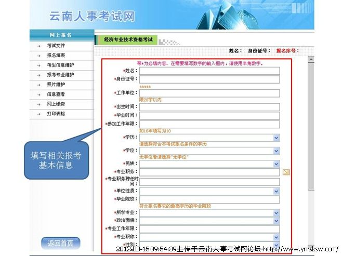This screenshot has height=256, width=342.
Task: Open 信息查看 menu item
Action: 56,95
